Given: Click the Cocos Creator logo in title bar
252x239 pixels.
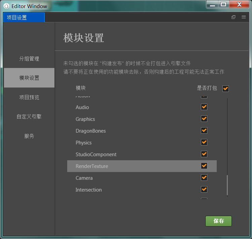Looking at the screenshot, I should click(6, 6).
